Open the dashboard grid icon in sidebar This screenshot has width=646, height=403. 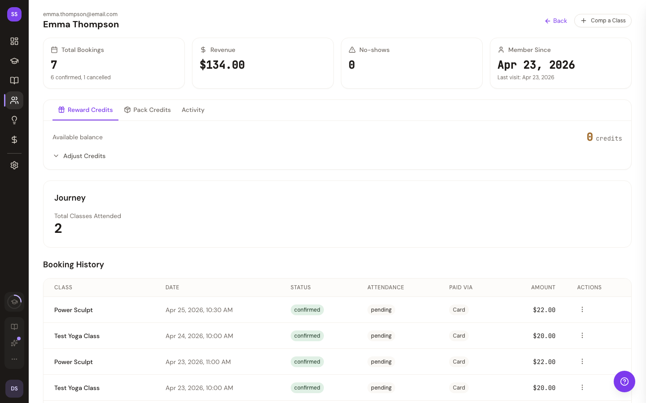(14, 41)
